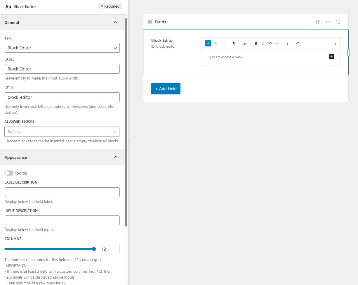Collapse the Appearance section

click(116, 157)
